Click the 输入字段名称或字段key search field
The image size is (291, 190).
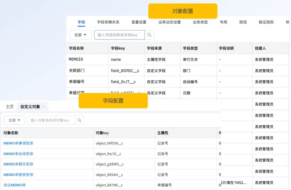point(120,35)
